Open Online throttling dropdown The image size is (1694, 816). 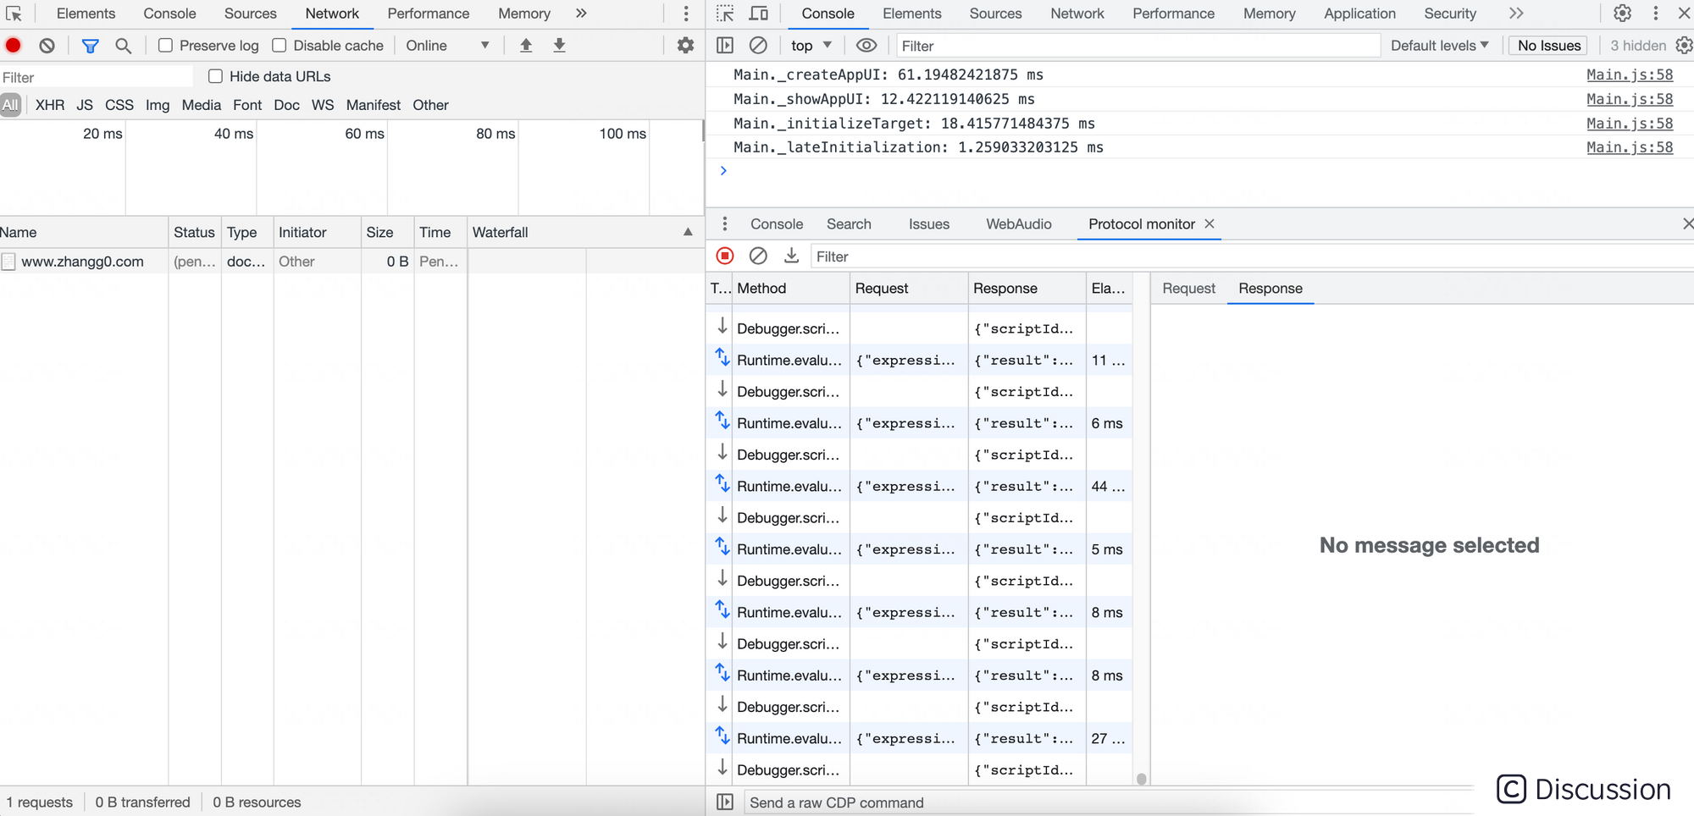click(x=448, y=46)
